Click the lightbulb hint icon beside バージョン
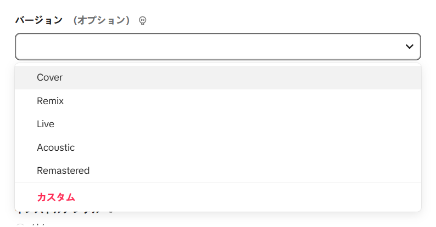 coord(143,21)
